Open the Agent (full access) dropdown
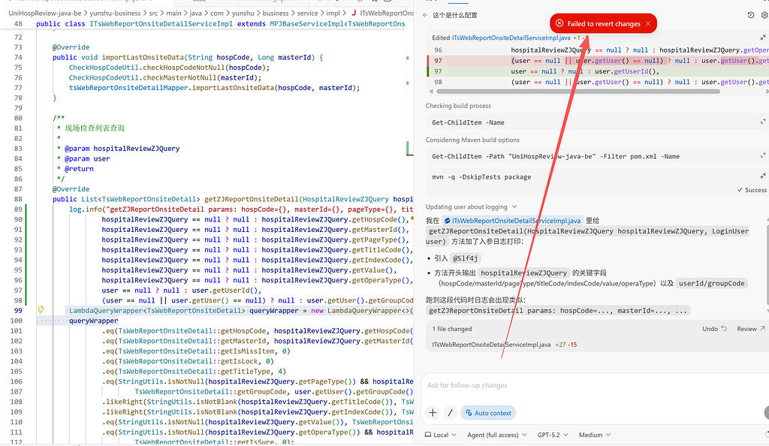The image size is (769, 446). (497, 435)
